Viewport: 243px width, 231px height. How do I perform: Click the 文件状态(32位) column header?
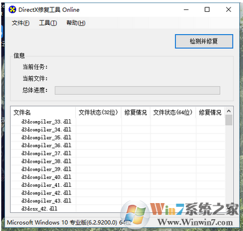coord(99,112)
